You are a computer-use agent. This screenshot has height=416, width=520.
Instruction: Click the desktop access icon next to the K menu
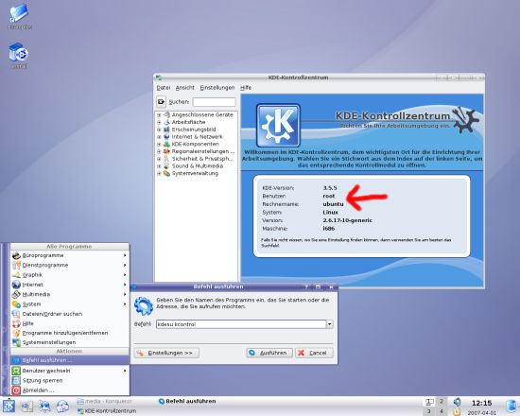click(x=26, y=406)
